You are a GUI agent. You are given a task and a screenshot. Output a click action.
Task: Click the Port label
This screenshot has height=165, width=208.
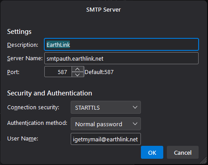13,72
